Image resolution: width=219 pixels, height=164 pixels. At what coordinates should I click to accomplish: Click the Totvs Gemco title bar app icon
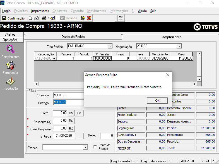2,3
